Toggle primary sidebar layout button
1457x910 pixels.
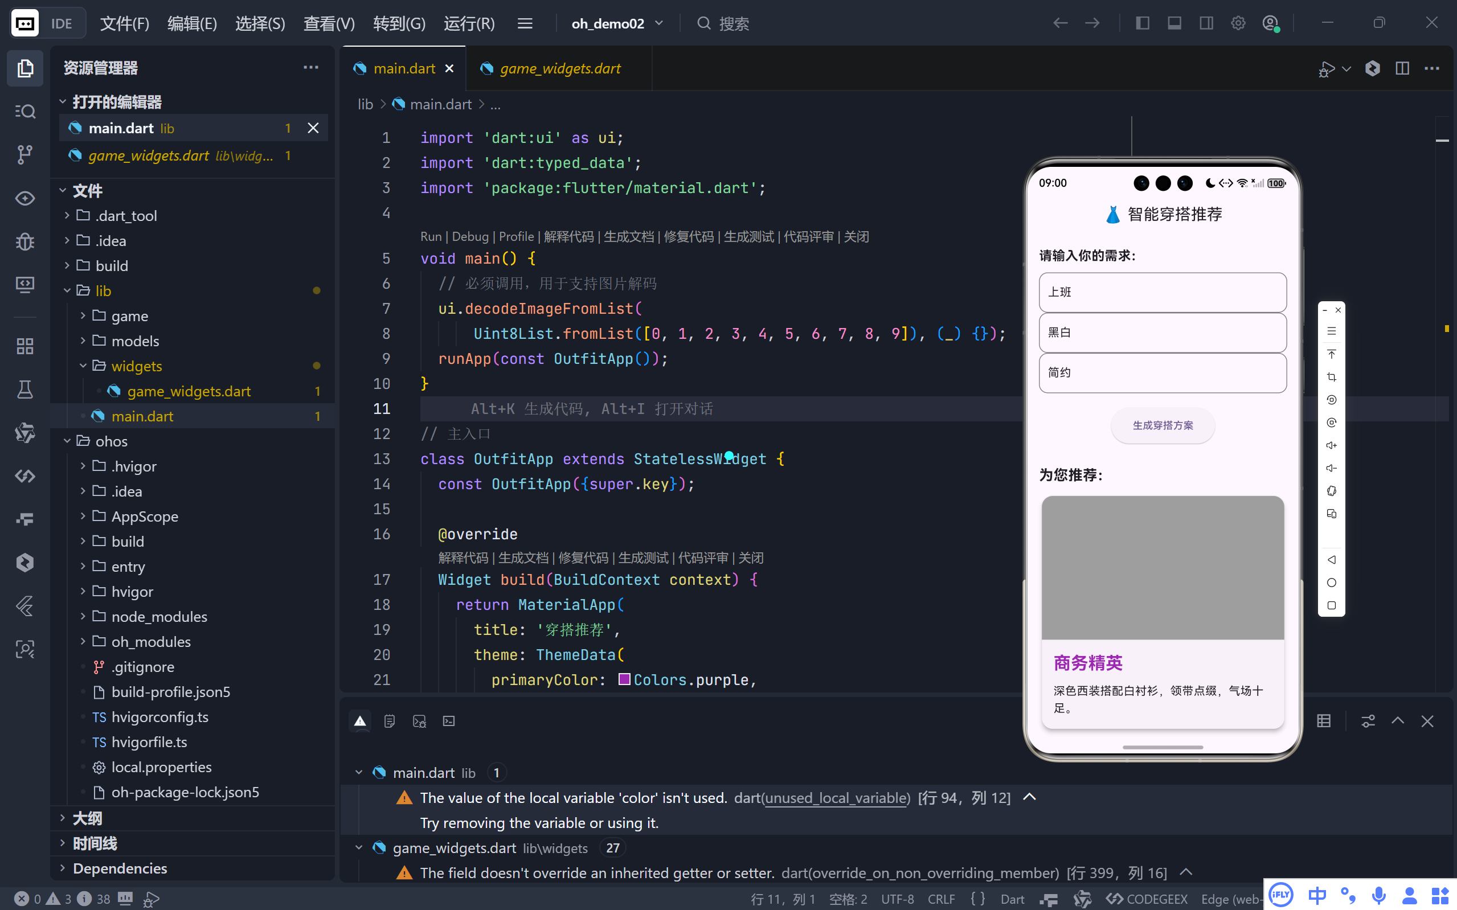tap(1142, 23)
